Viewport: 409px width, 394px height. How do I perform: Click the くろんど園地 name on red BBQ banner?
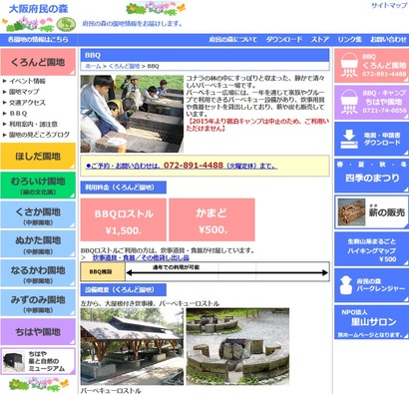[x=384, y=65]
